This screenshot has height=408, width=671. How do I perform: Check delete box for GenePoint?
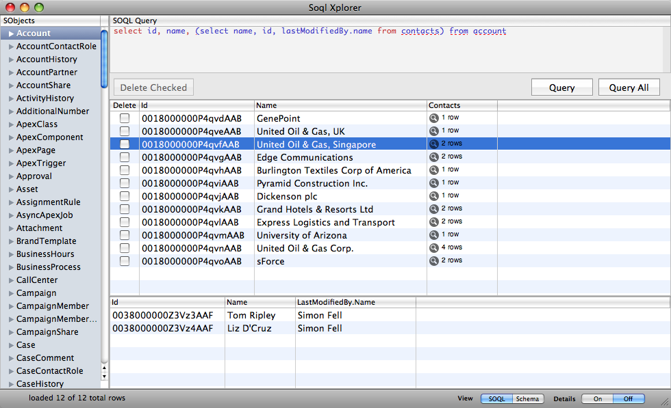pyautogui.click(x=125, y=118)
